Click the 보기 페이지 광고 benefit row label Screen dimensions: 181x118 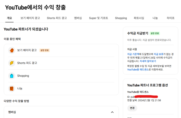point(27,50)
